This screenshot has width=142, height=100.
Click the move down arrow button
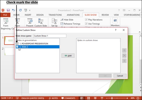[124, 61]
